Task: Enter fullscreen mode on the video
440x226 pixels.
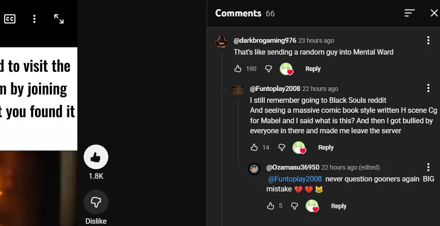Action: point(59,19)
